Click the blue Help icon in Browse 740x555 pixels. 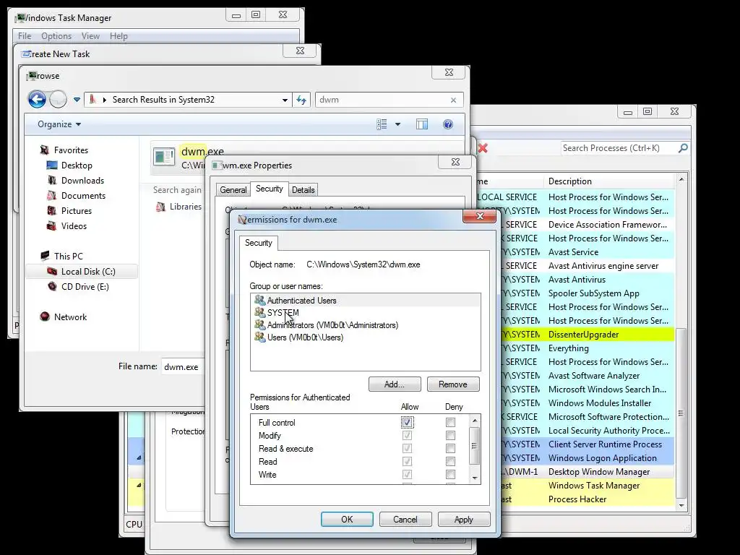(x=448, y=124)
